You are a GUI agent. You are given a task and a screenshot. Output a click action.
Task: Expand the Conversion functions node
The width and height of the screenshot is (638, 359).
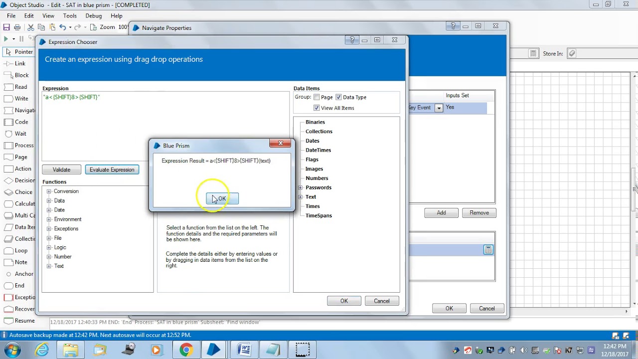tap(49, 191)
